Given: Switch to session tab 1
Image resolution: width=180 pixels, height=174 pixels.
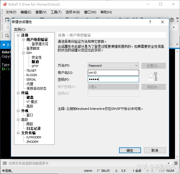Looking at the screenshot, I should (x=6, y=45).
